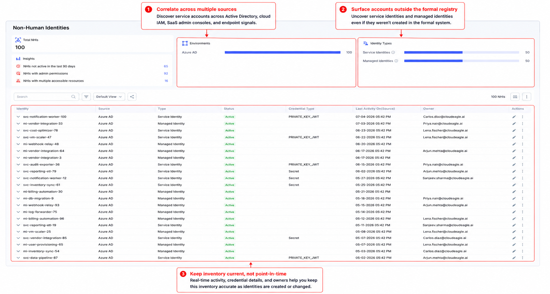Sort by the Type column header
This screenshot has height=294, width=550.
pyautogui.click(x=162, y=109)
